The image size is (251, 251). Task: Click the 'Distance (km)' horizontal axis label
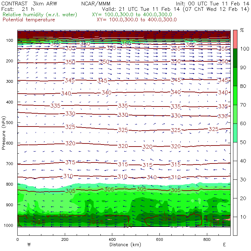(124, 245)
